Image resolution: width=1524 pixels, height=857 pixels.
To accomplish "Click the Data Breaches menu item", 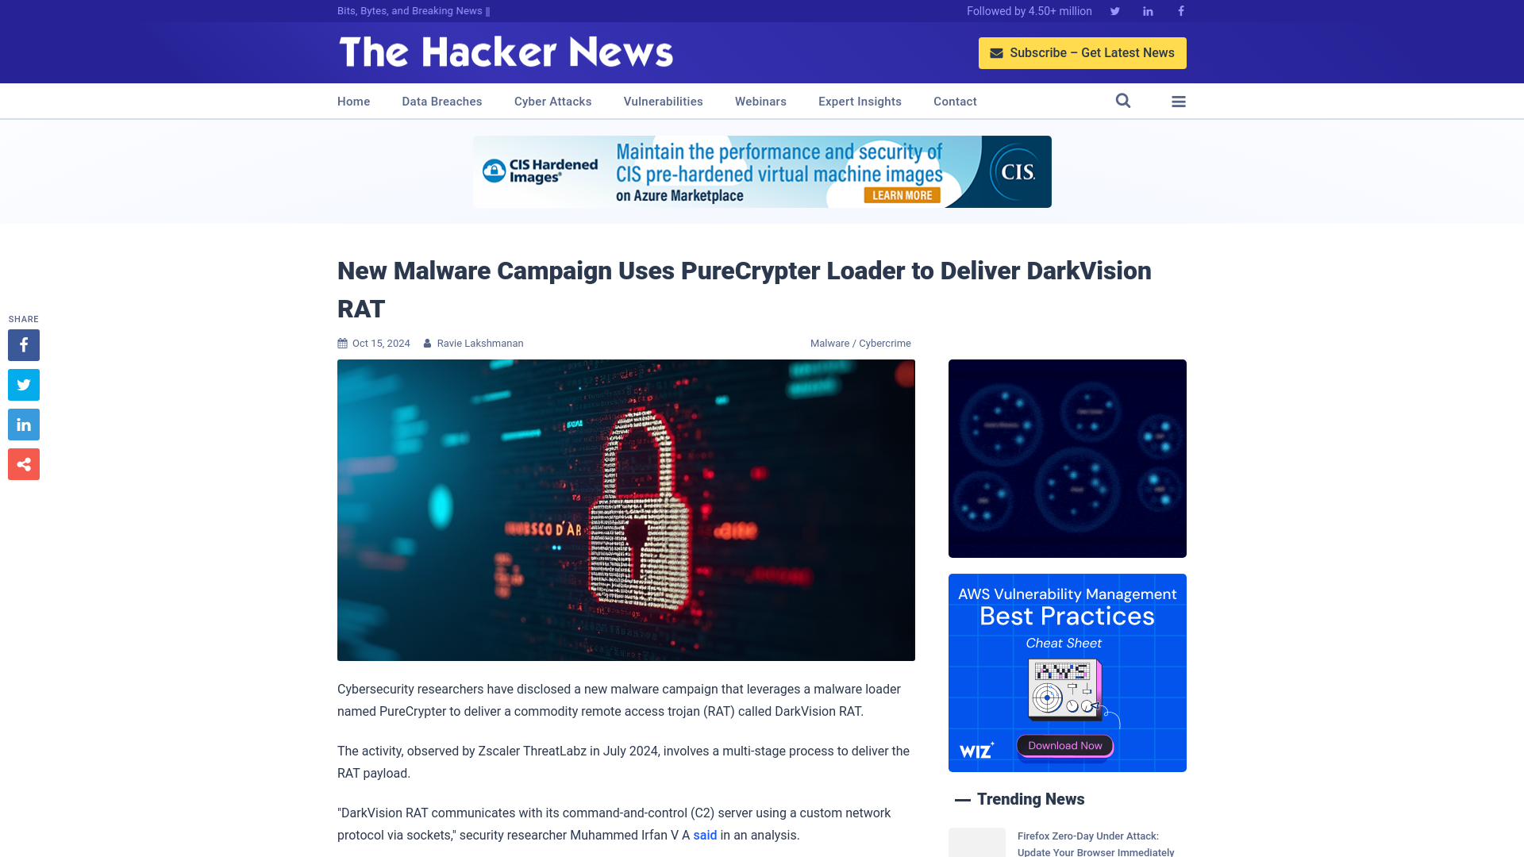I will 441,101.
